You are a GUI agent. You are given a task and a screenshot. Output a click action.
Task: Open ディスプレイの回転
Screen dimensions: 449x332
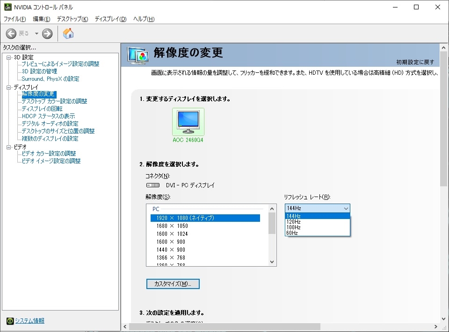point(42,109)
